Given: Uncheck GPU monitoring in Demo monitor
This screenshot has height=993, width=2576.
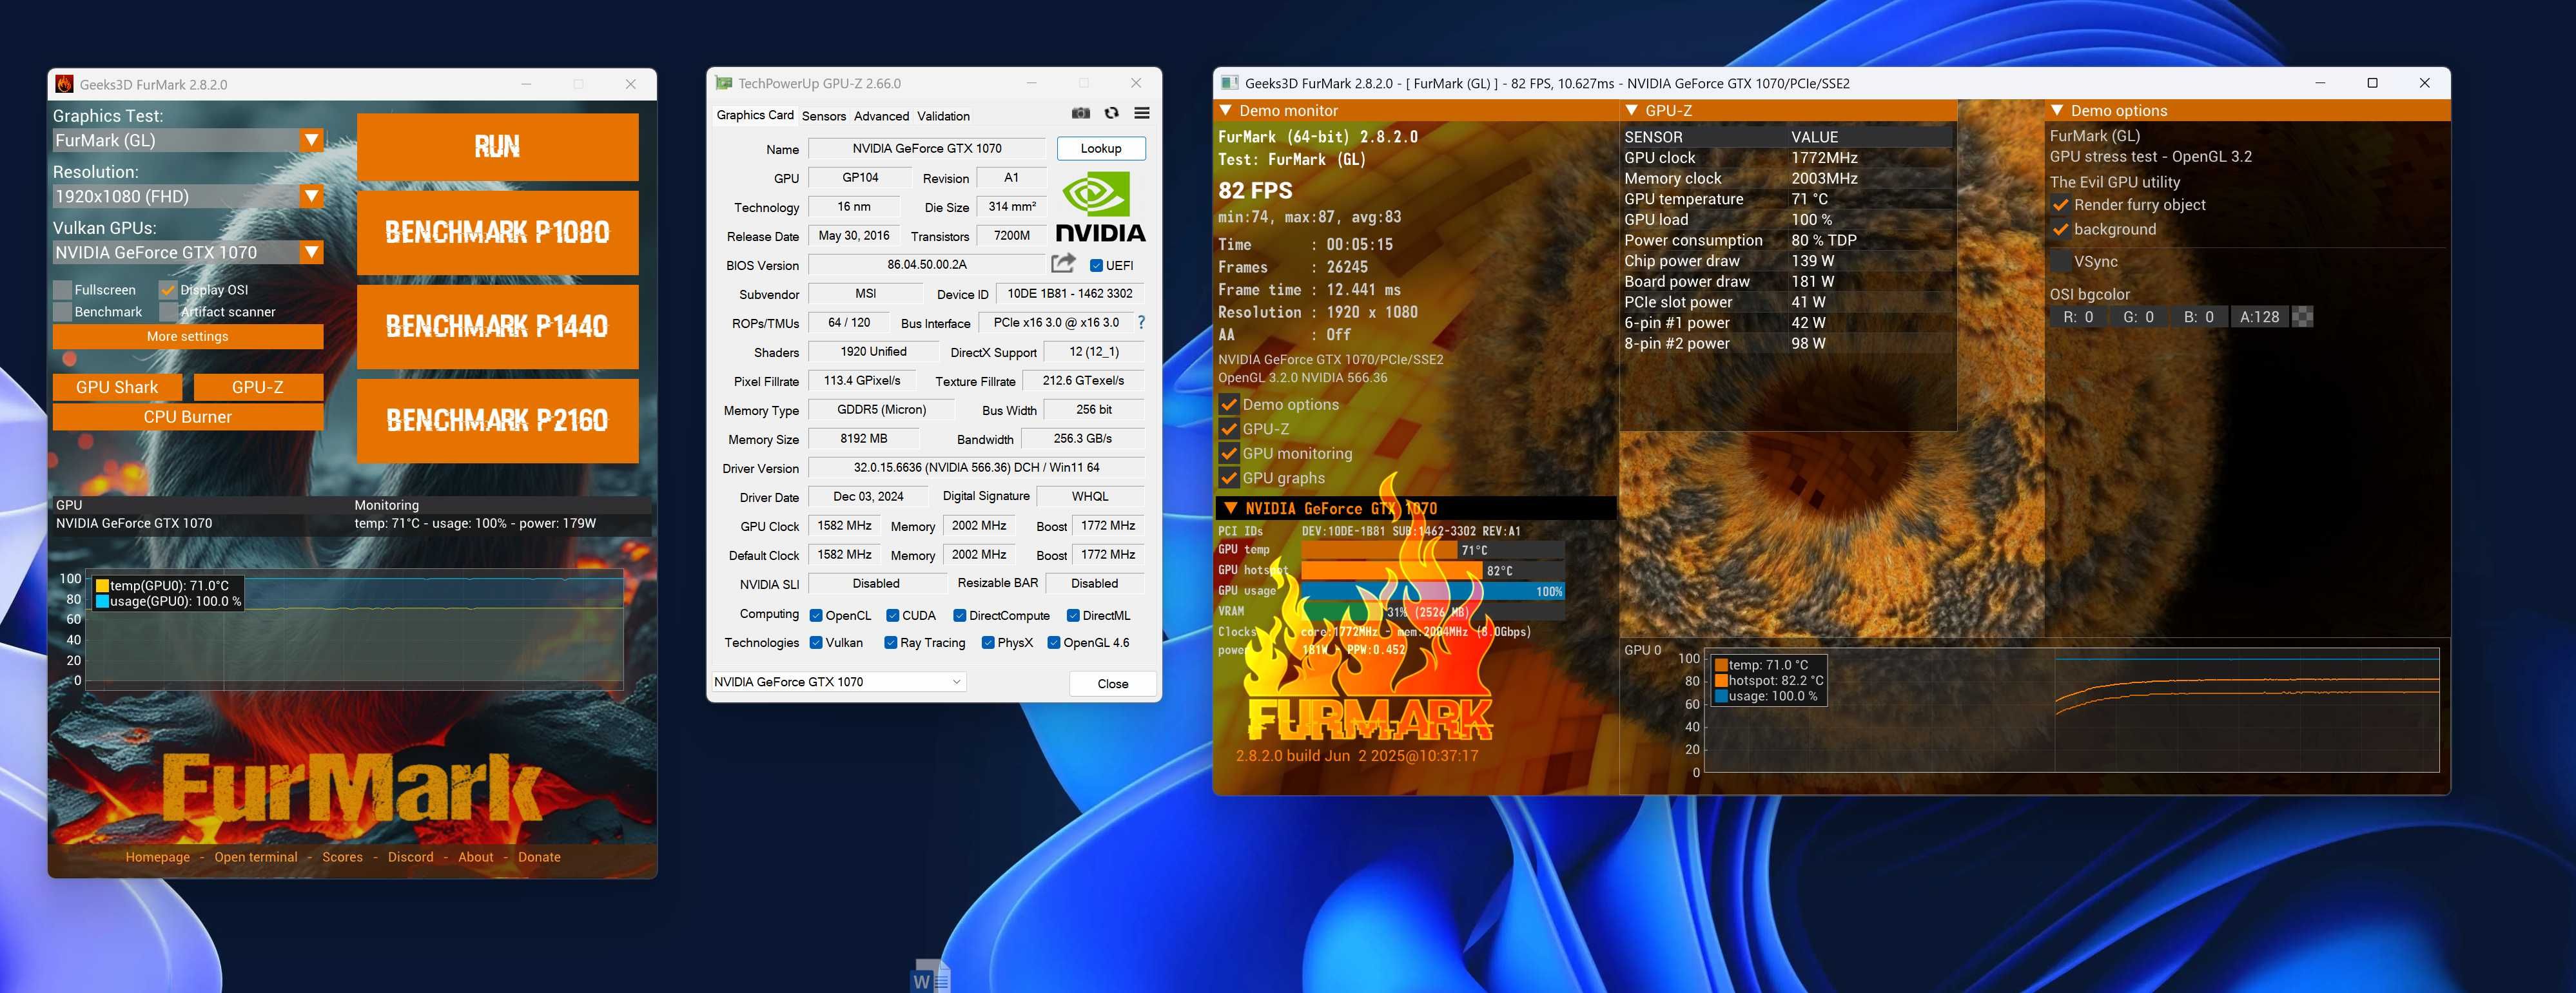Looking at the screenshot, I should tap(1229, 453).
